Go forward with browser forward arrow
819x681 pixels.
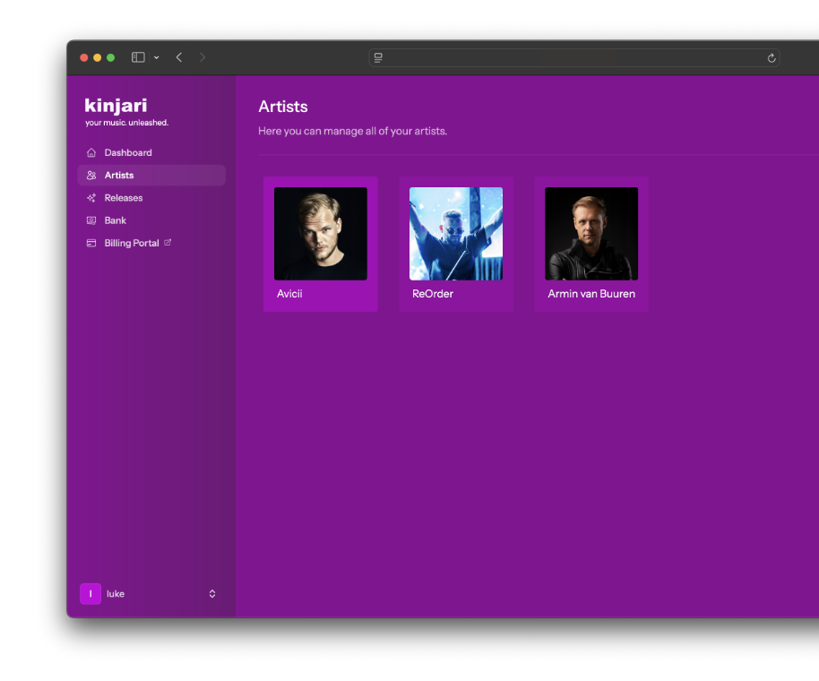[x=203, y=57]
